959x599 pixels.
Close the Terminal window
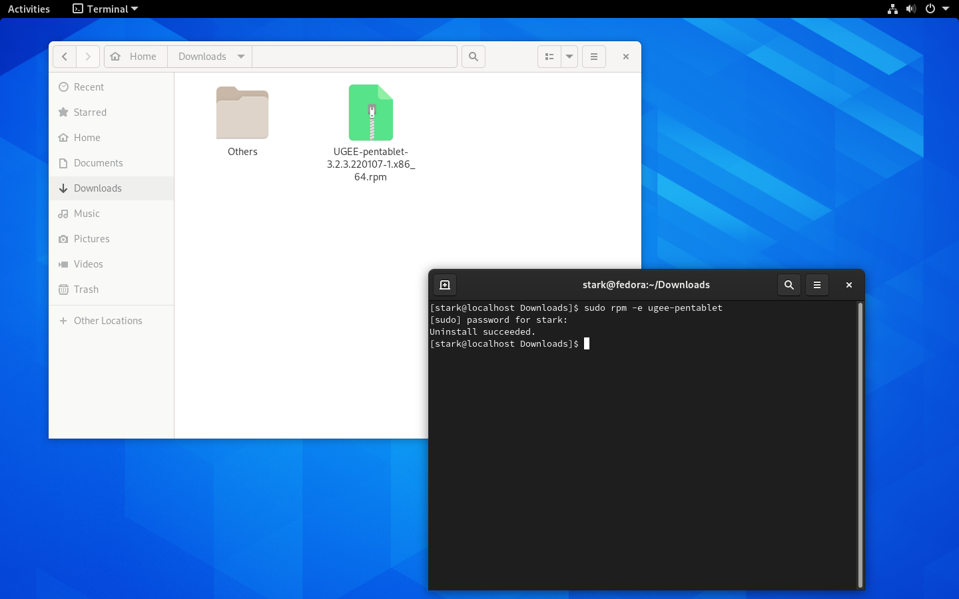pos(849,285)
